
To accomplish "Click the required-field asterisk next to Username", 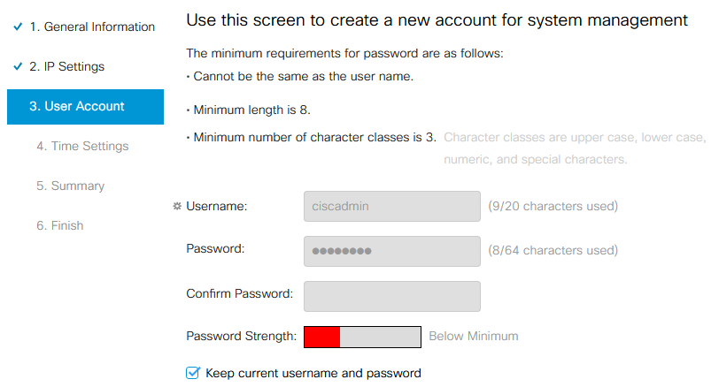I will coord(177,207).
